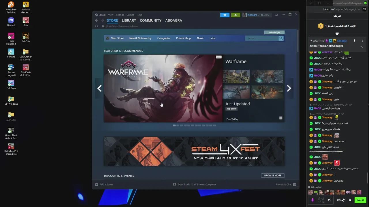The width and height of the screenshot is (369, 207).
Task: Open the Games menu
Action: click(x=130, y=15)
